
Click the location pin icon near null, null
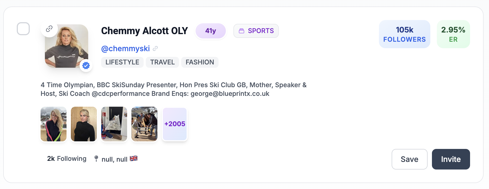(96, 158)
